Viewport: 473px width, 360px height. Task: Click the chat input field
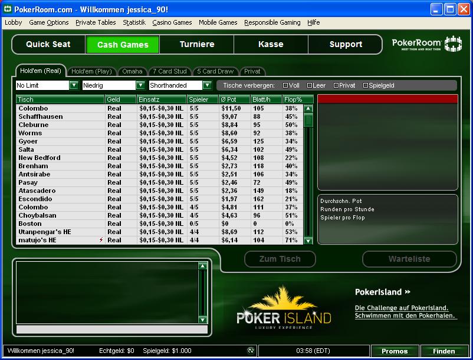click(112, 329)
